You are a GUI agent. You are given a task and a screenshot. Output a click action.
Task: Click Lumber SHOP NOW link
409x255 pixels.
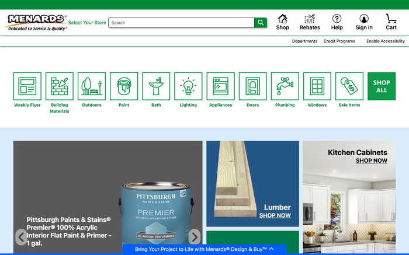coord(275,215)
